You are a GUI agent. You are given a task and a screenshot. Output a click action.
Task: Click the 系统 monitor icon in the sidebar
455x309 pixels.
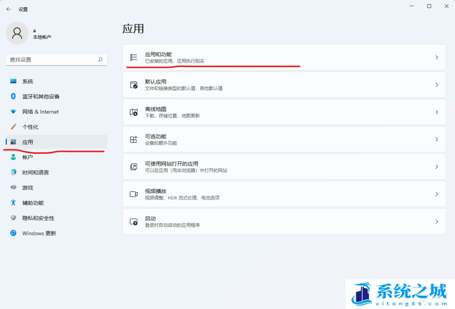(x=13, y=81)
